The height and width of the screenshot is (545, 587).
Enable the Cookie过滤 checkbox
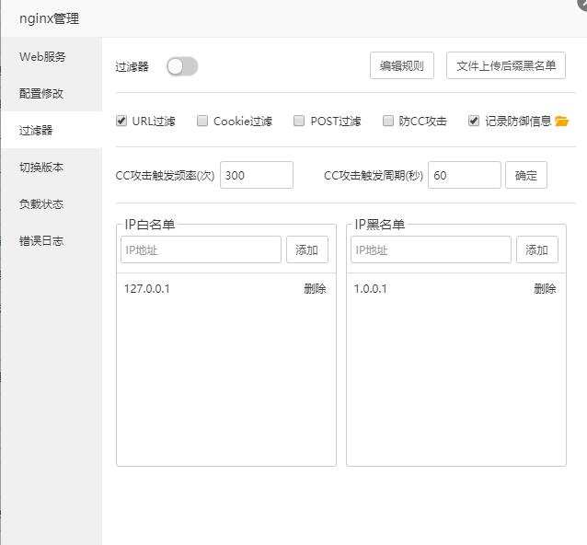click(x=202, y=121)
